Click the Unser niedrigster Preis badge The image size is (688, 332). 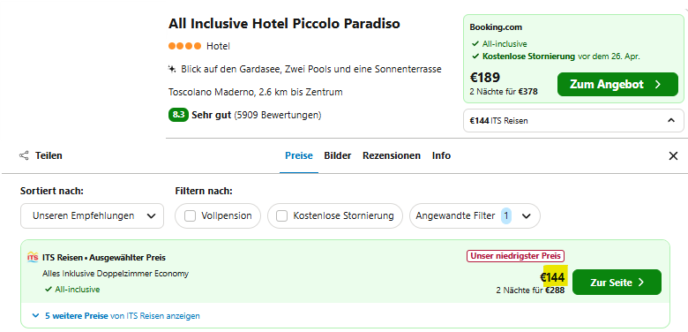click(516, 255)
